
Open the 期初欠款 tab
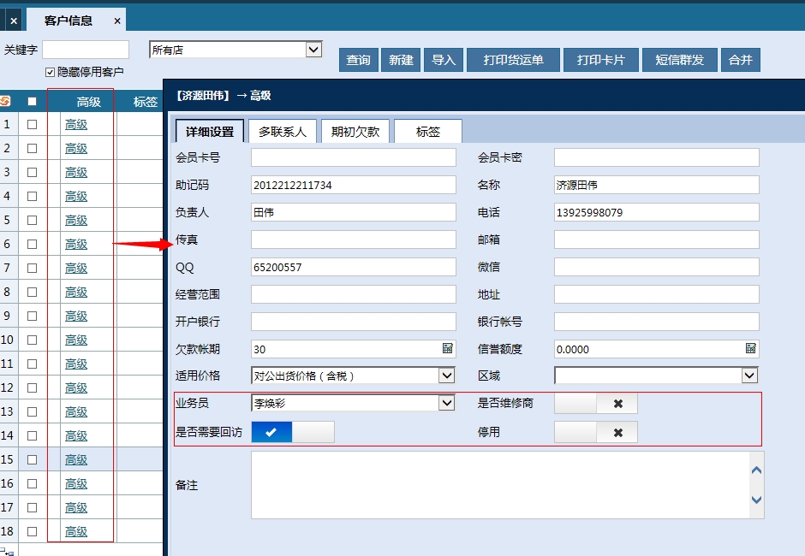pos(356,132)
